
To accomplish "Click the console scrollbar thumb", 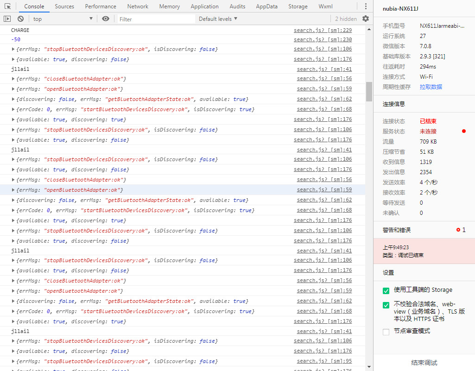I will coord(369,91).
